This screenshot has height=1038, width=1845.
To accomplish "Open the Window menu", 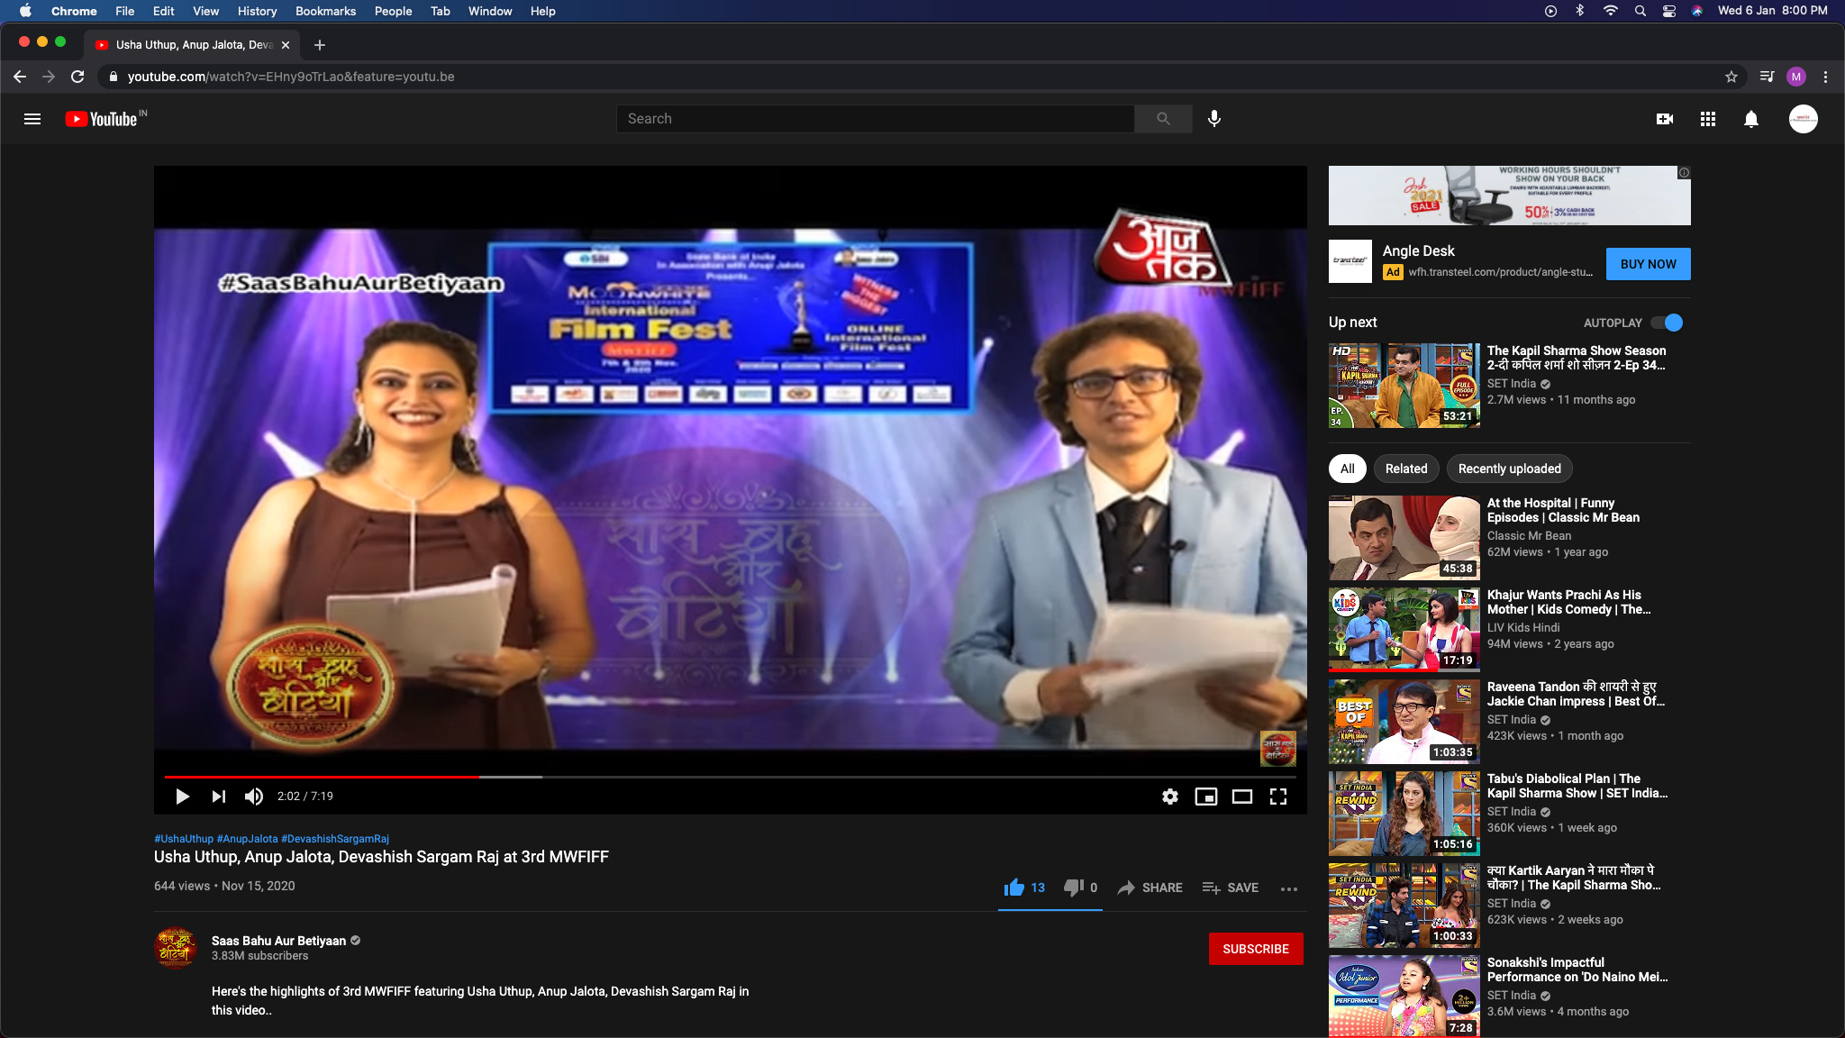I will [x=490, y=11].
